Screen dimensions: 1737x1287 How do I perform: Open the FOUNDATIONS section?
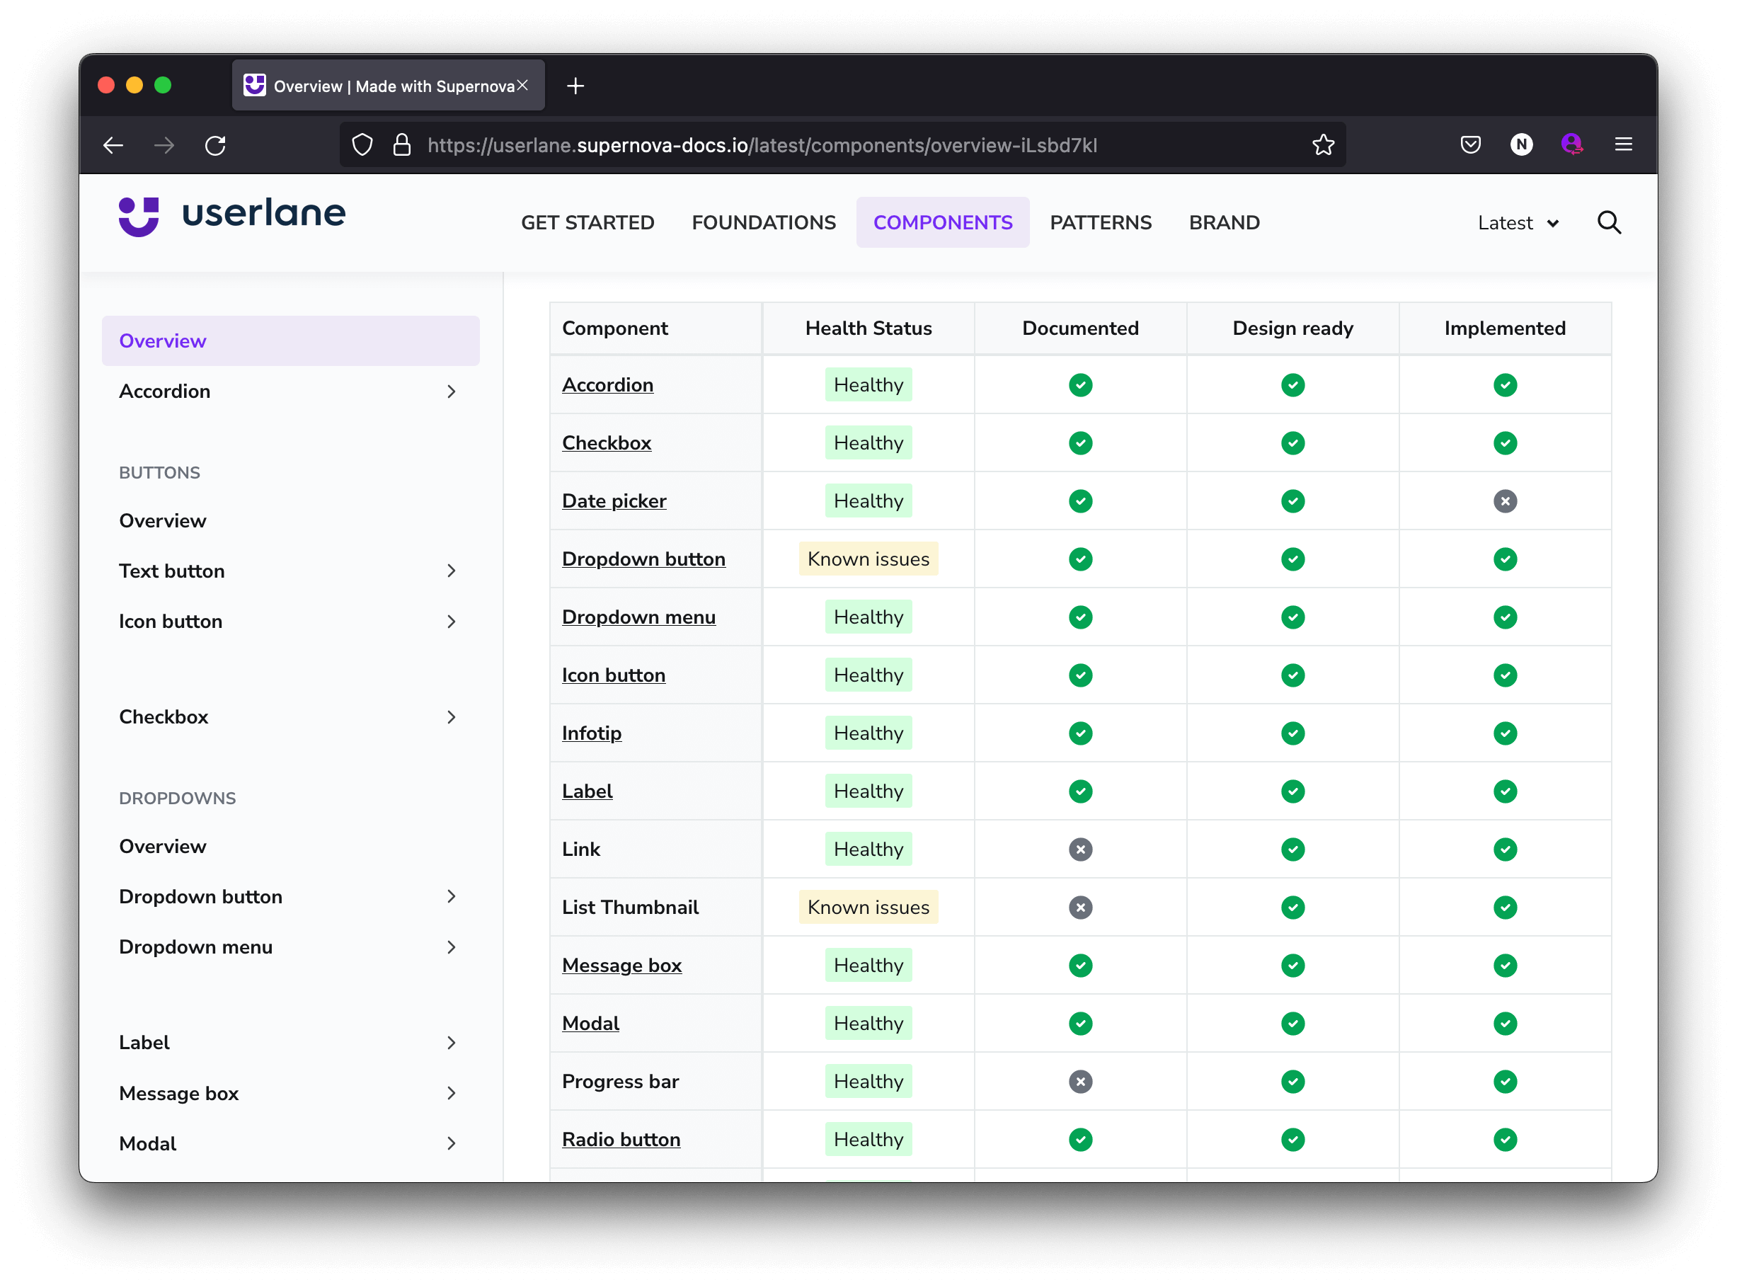763,222
